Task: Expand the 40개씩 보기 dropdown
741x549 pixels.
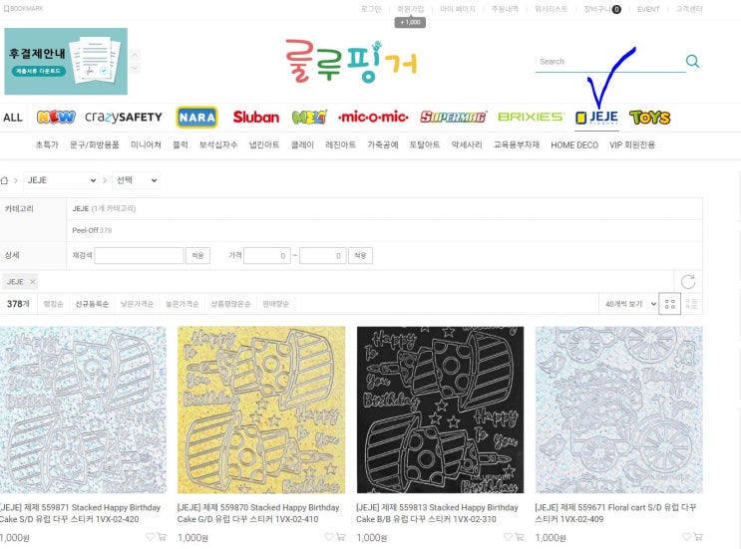Action: point(629,304)
